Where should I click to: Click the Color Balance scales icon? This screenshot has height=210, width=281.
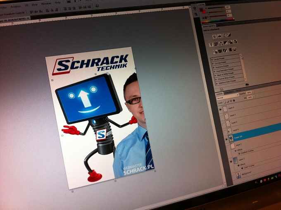[221, 43]
